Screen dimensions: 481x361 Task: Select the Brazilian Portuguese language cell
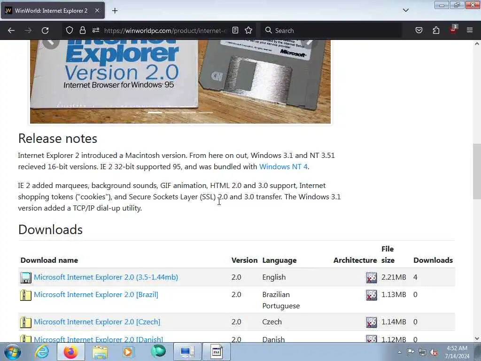281,300
